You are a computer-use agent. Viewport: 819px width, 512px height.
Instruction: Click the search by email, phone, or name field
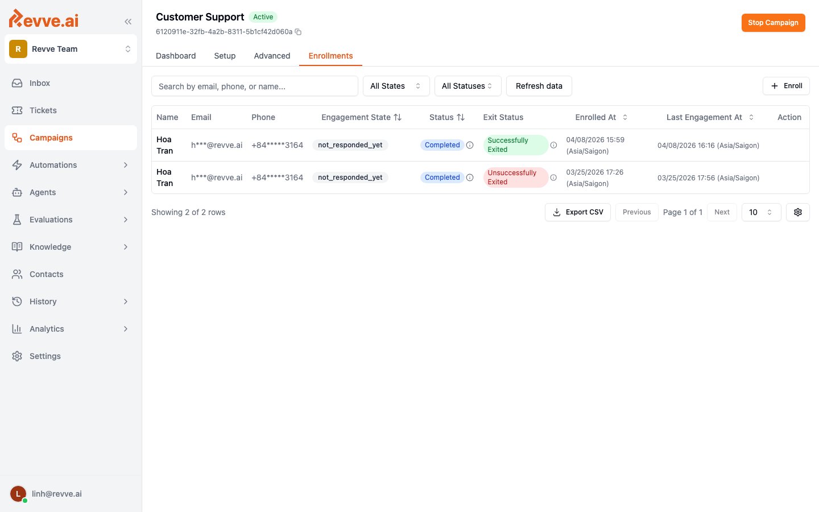click(x=255, y=86)
